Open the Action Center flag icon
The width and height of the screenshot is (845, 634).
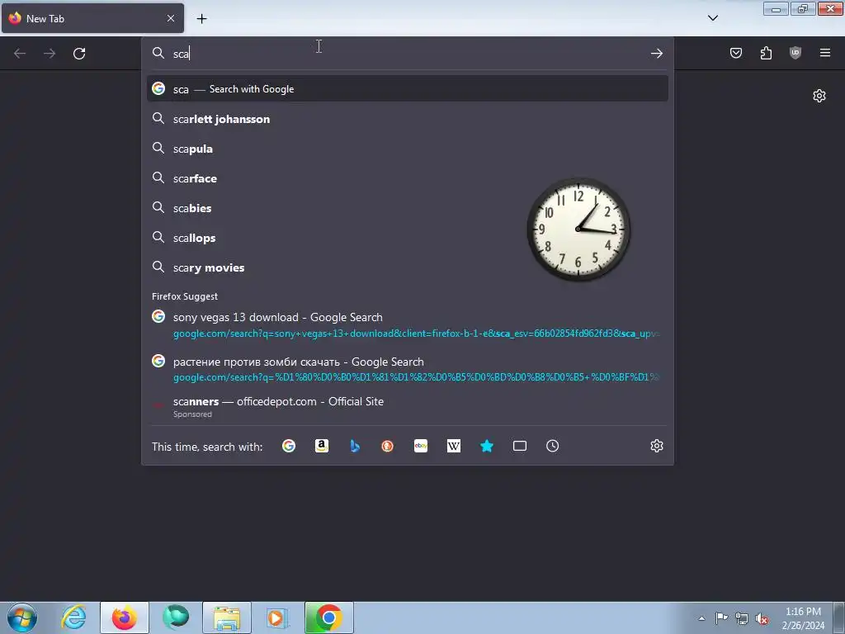point(721,618)
